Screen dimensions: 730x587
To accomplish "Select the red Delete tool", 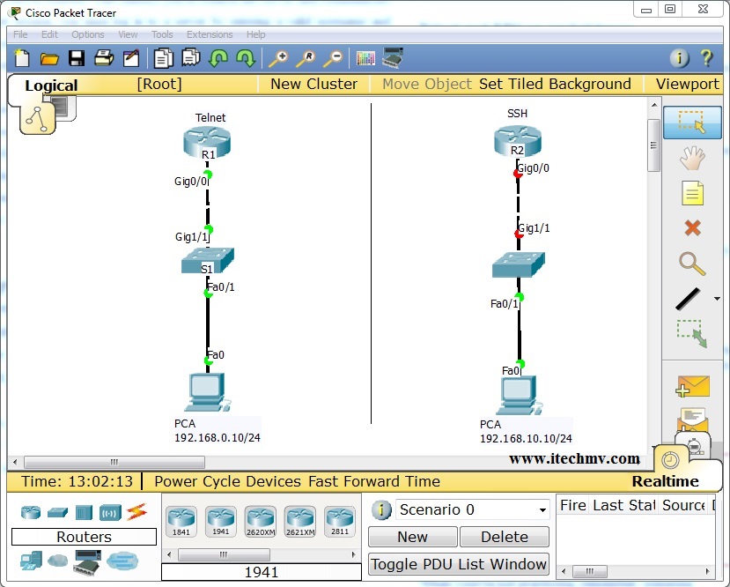I will (x=693, y=227).
